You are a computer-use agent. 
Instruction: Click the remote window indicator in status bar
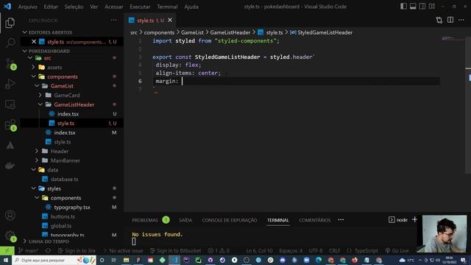click(x=7, y=250)
